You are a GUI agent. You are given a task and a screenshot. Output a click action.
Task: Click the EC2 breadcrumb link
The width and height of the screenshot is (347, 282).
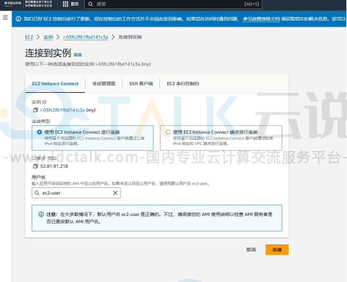click(x=29, y=37)
